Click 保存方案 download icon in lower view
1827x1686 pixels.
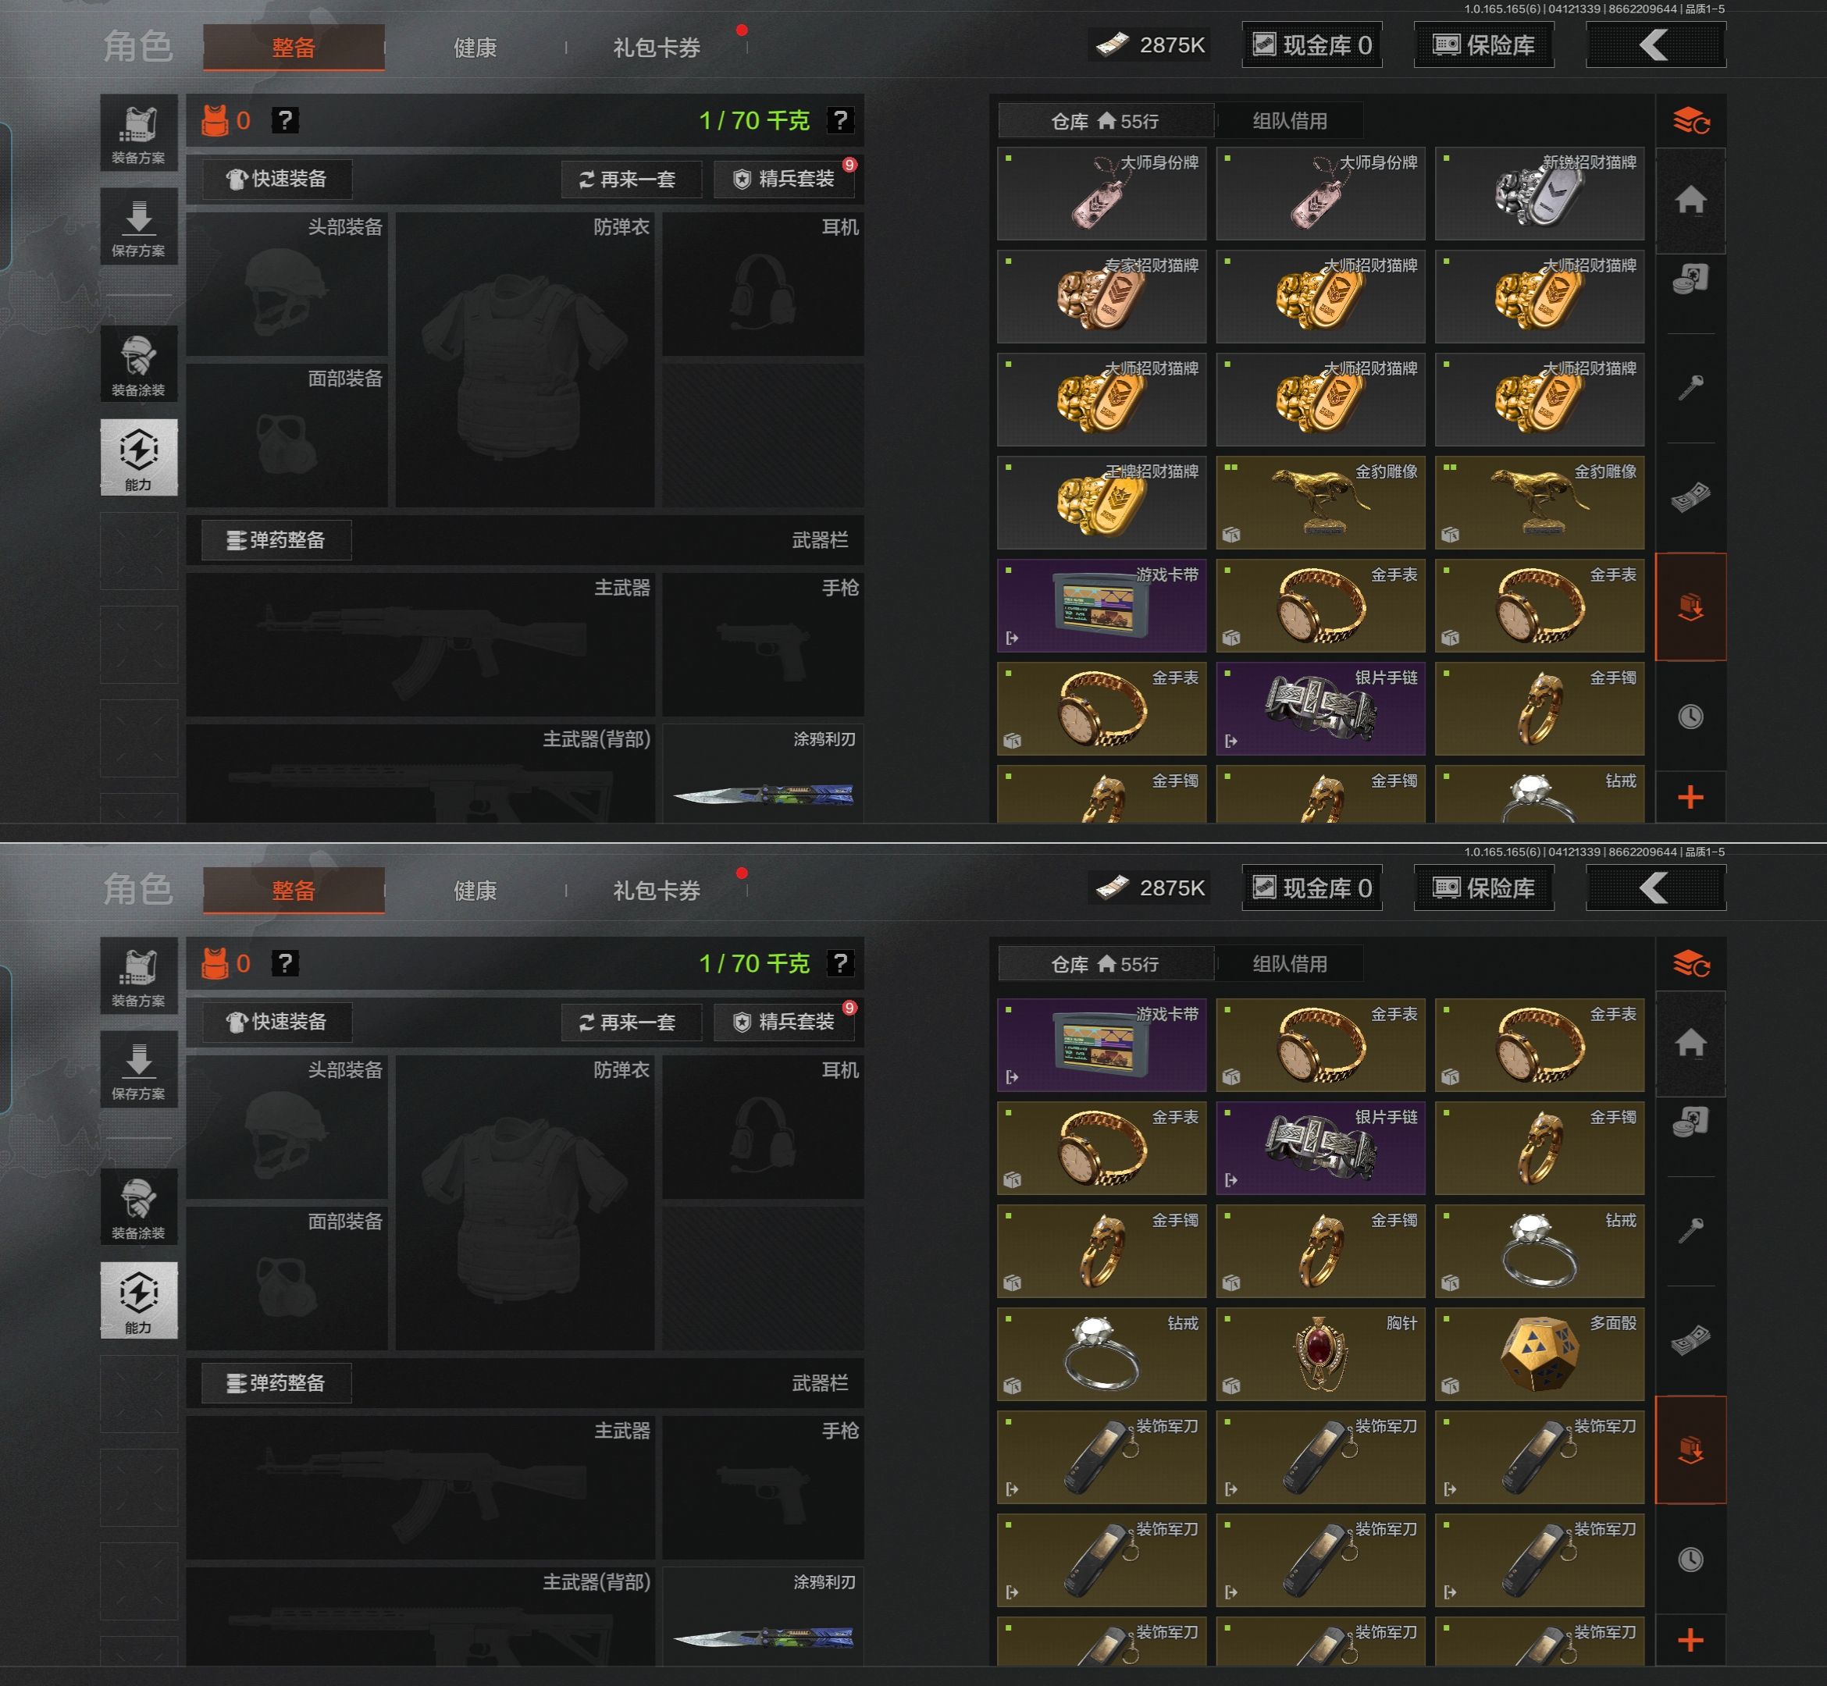tap(139, 1069)
